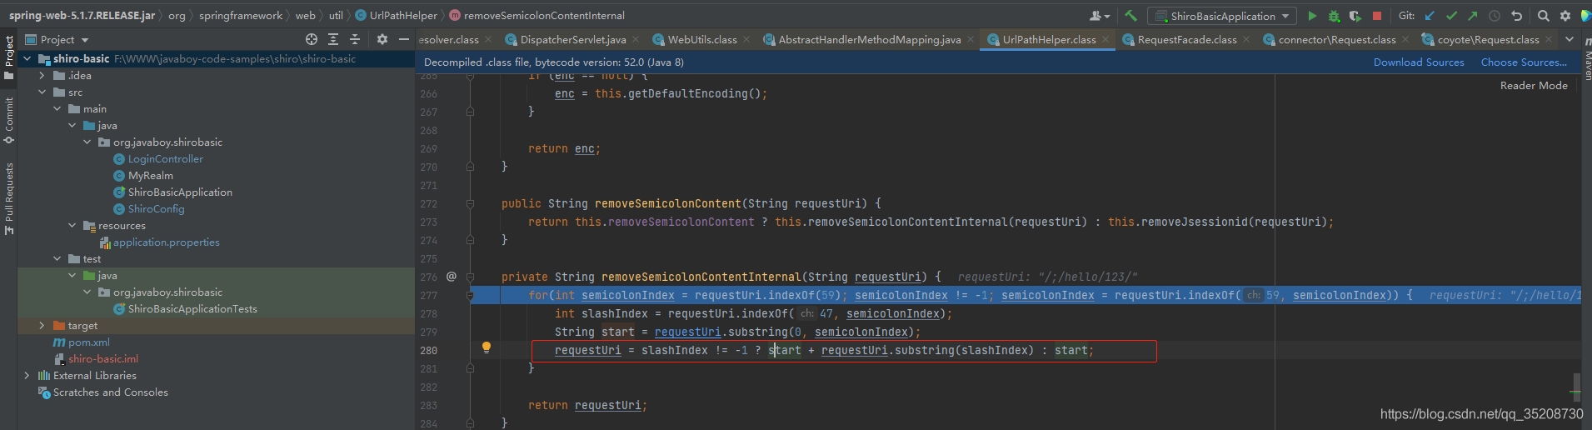Close the DispatcherServlet.java tab

coord(636,39)
